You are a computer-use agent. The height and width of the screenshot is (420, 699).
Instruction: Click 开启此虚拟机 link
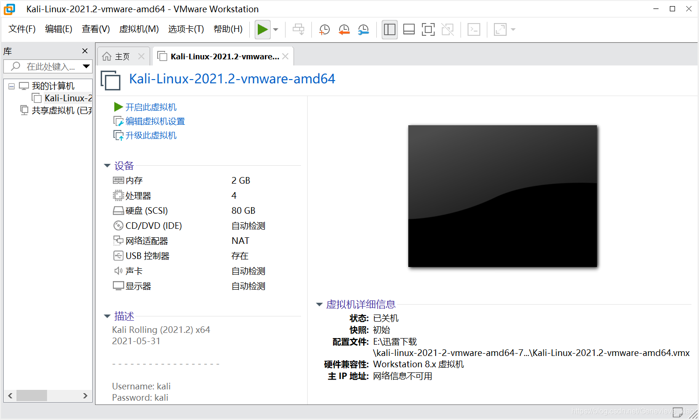click(151, 107)
